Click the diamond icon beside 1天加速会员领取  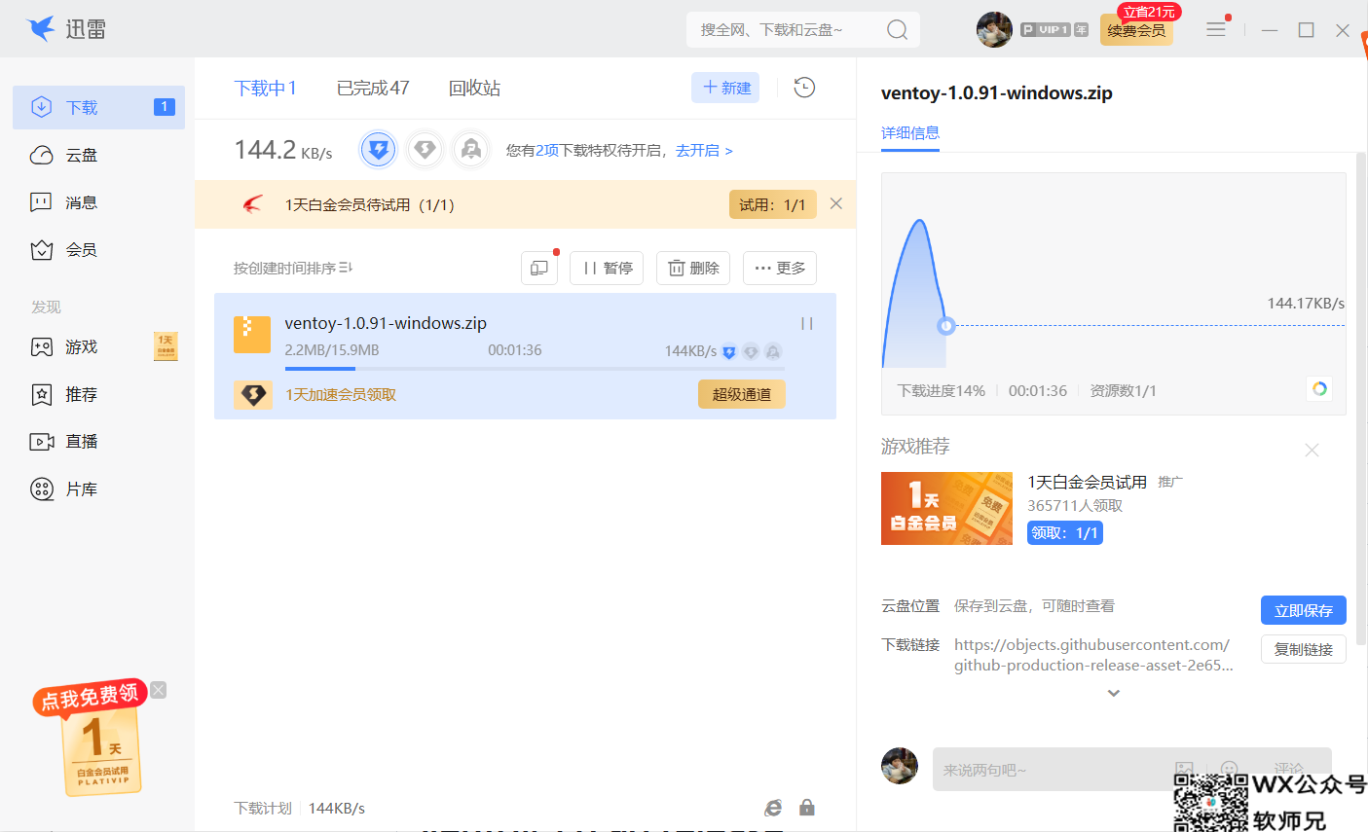point(253,394)
